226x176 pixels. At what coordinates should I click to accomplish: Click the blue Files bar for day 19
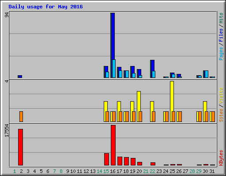(x=133, y=70)
